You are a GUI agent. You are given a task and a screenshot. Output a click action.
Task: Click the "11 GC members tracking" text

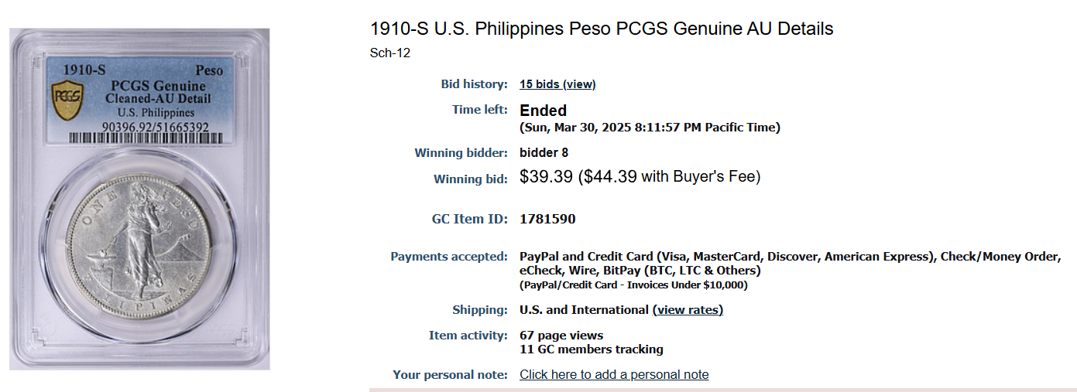pyautogui.click(x=592, y=349)
